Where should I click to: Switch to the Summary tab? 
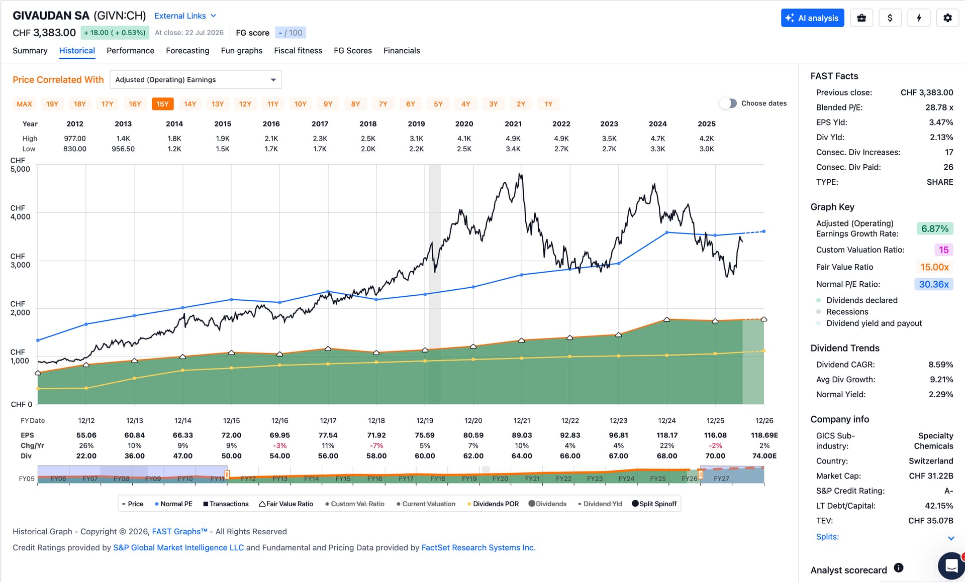(x=30, y=51)
